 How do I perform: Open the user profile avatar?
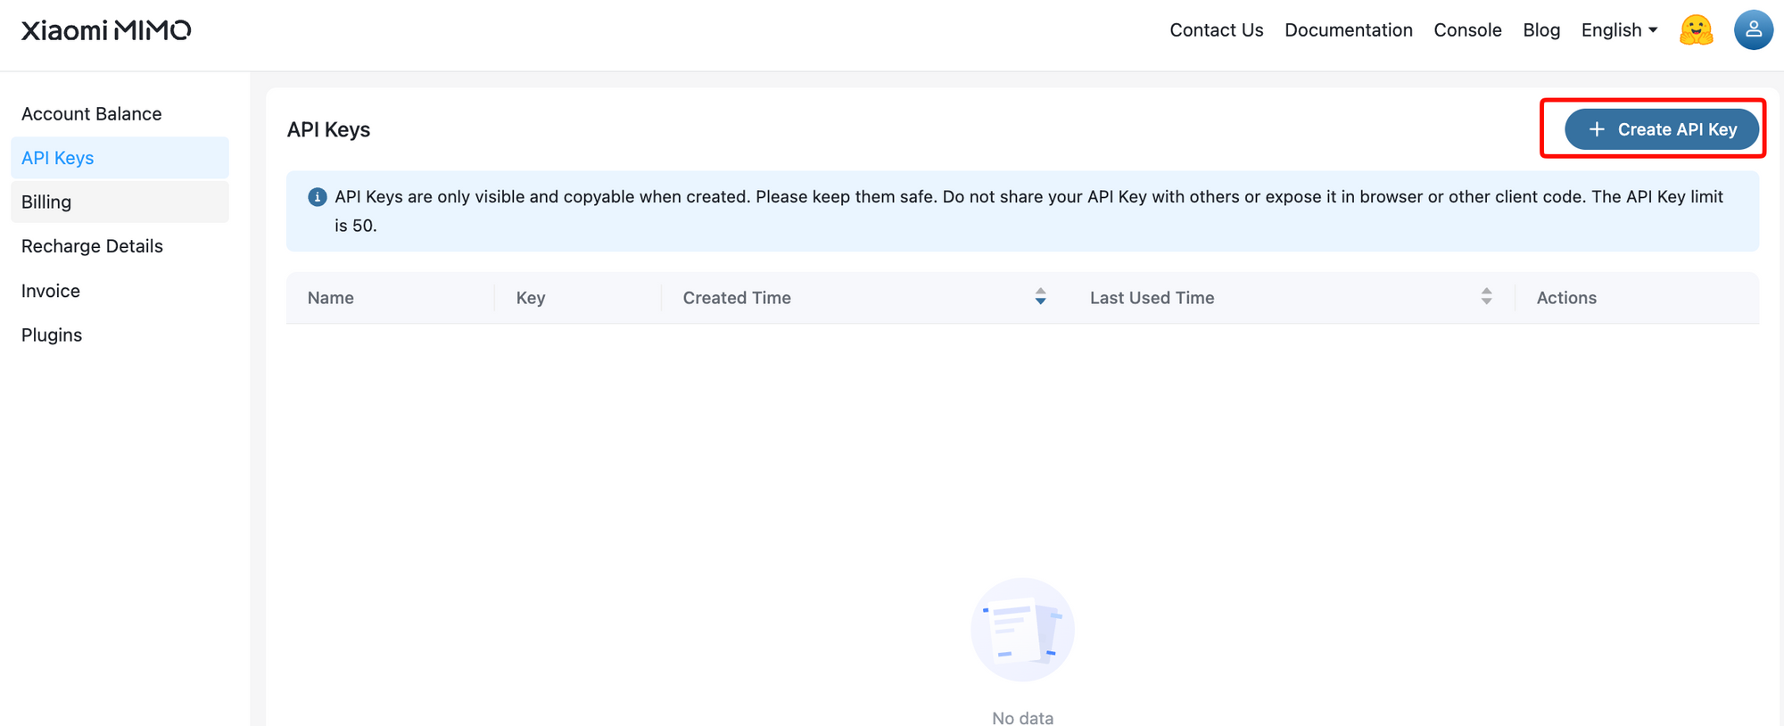(1753, 30)
